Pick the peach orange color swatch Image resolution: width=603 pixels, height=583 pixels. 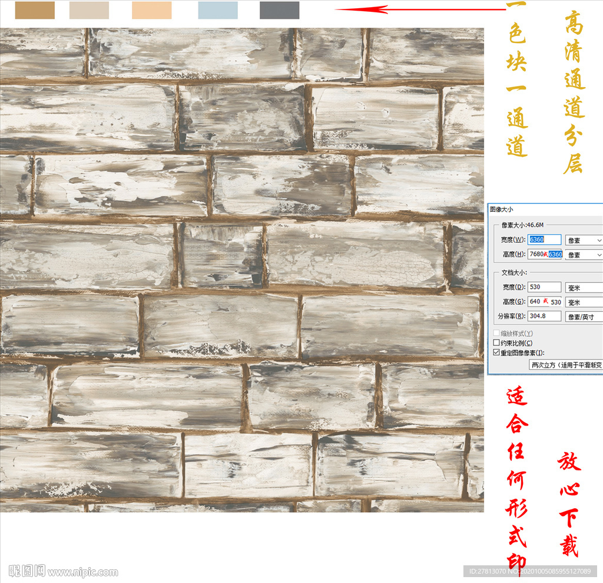151,10
